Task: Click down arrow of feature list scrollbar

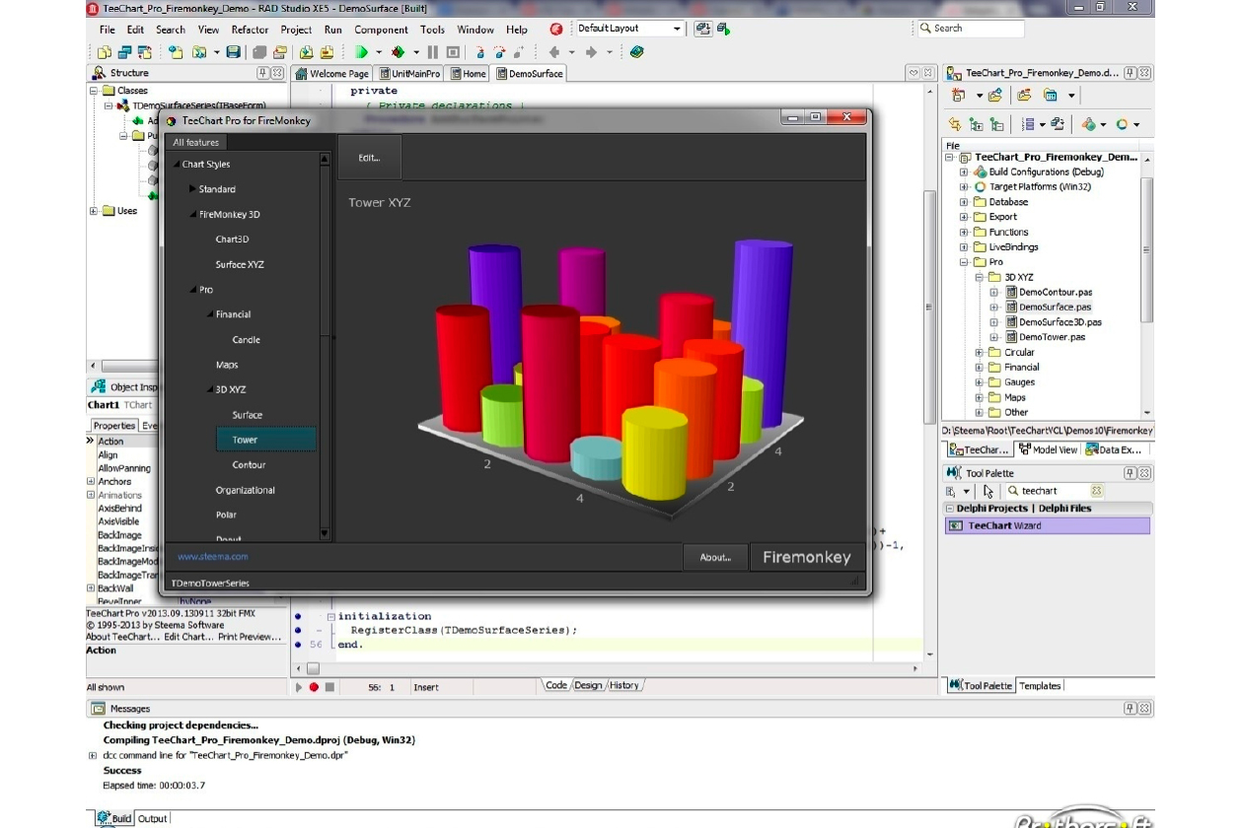Action: (x=326, y=533)
